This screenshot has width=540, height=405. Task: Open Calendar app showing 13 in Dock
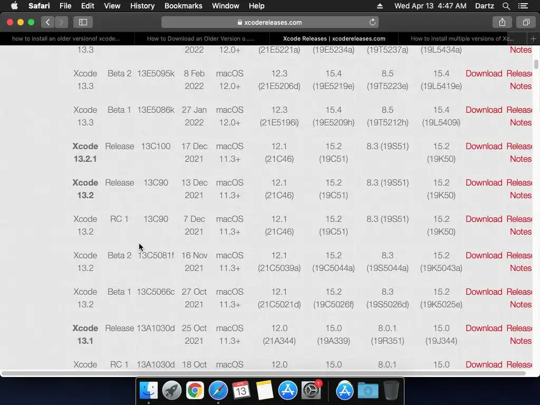[241, 390]
